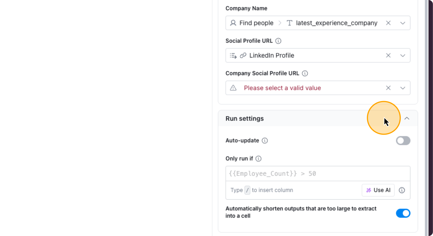Click the Only run if formula field

coord(318,174)
